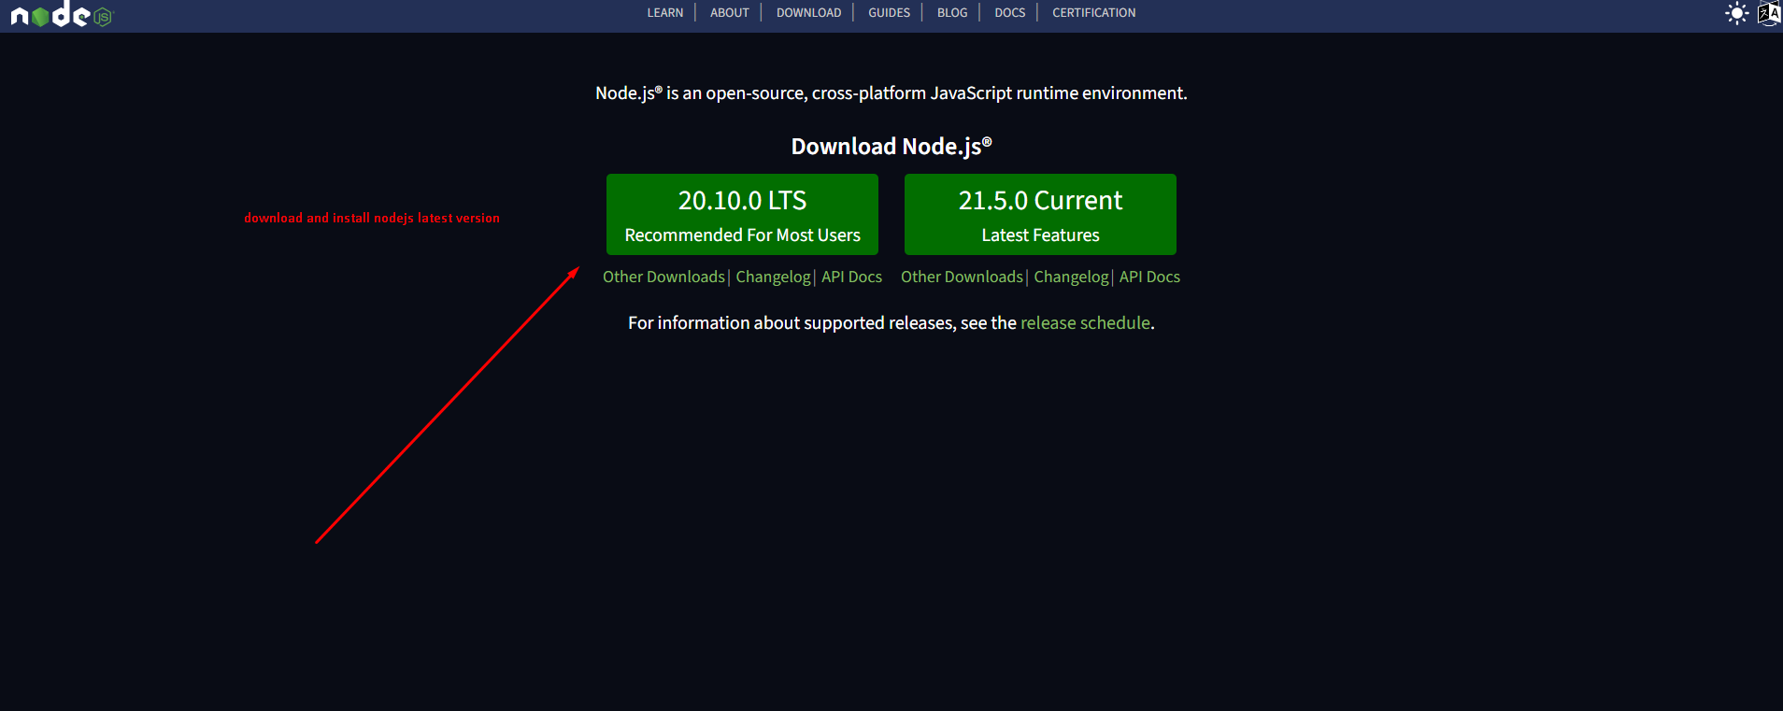This screenshot has width=1783, height=711.
Task: Open the language translation icon
Action: 1768,13
